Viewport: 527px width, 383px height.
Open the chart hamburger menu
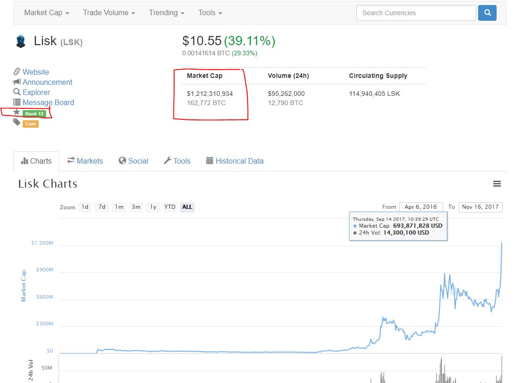[497, 184]
